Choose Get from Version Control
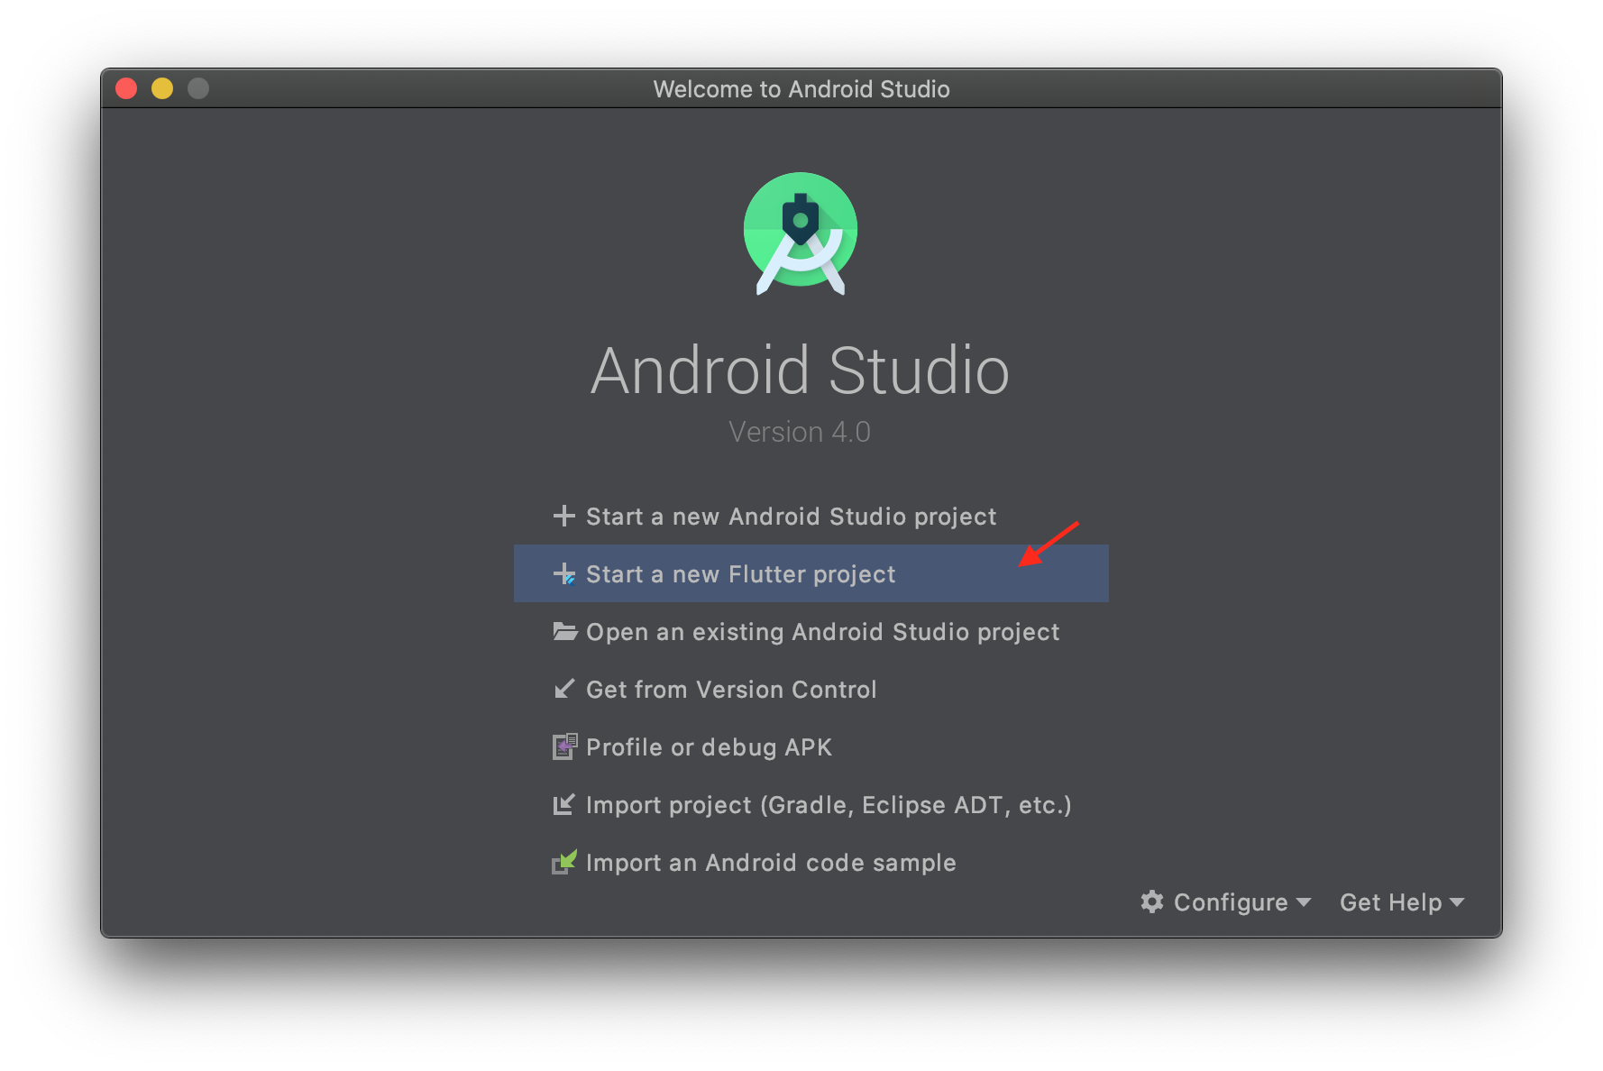Image resolution: width=1603 pixels, height=1071 pixels. 811,689
